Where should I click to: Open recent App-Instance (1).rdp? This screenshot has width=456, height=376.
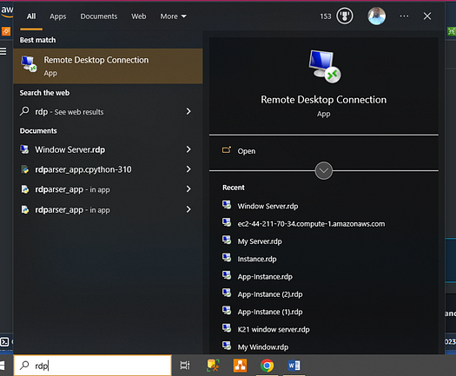pyautogui.click(x=270, y=312)
